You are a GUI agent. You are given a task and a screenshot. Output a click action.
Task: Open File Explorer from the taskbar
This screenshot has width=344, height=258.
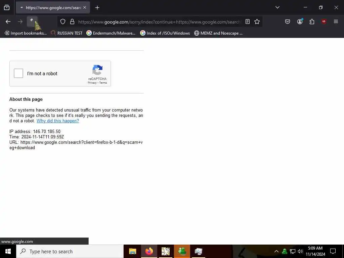(x=132, y=251)
